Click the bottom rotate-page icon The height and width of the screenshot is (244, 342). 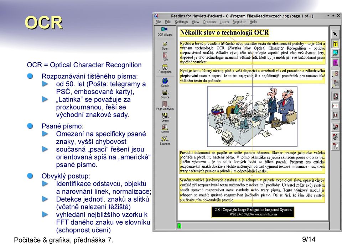pos(335,146)
